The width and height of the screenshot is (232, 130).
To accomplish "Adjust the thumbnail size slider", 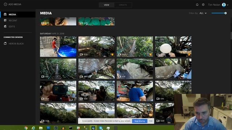I will pyautogui.click(x=219, y=13).
